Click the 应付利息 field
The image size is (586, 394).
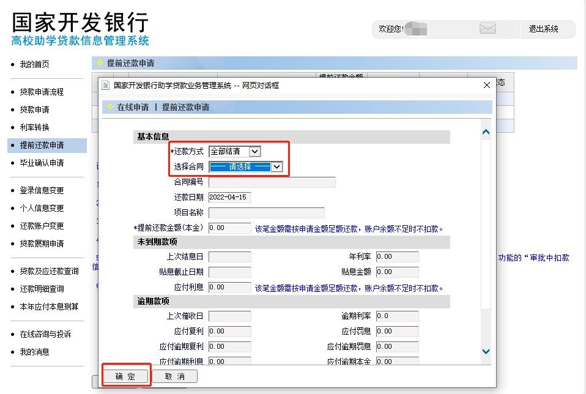pyautogui.click(x=229, y=287)
